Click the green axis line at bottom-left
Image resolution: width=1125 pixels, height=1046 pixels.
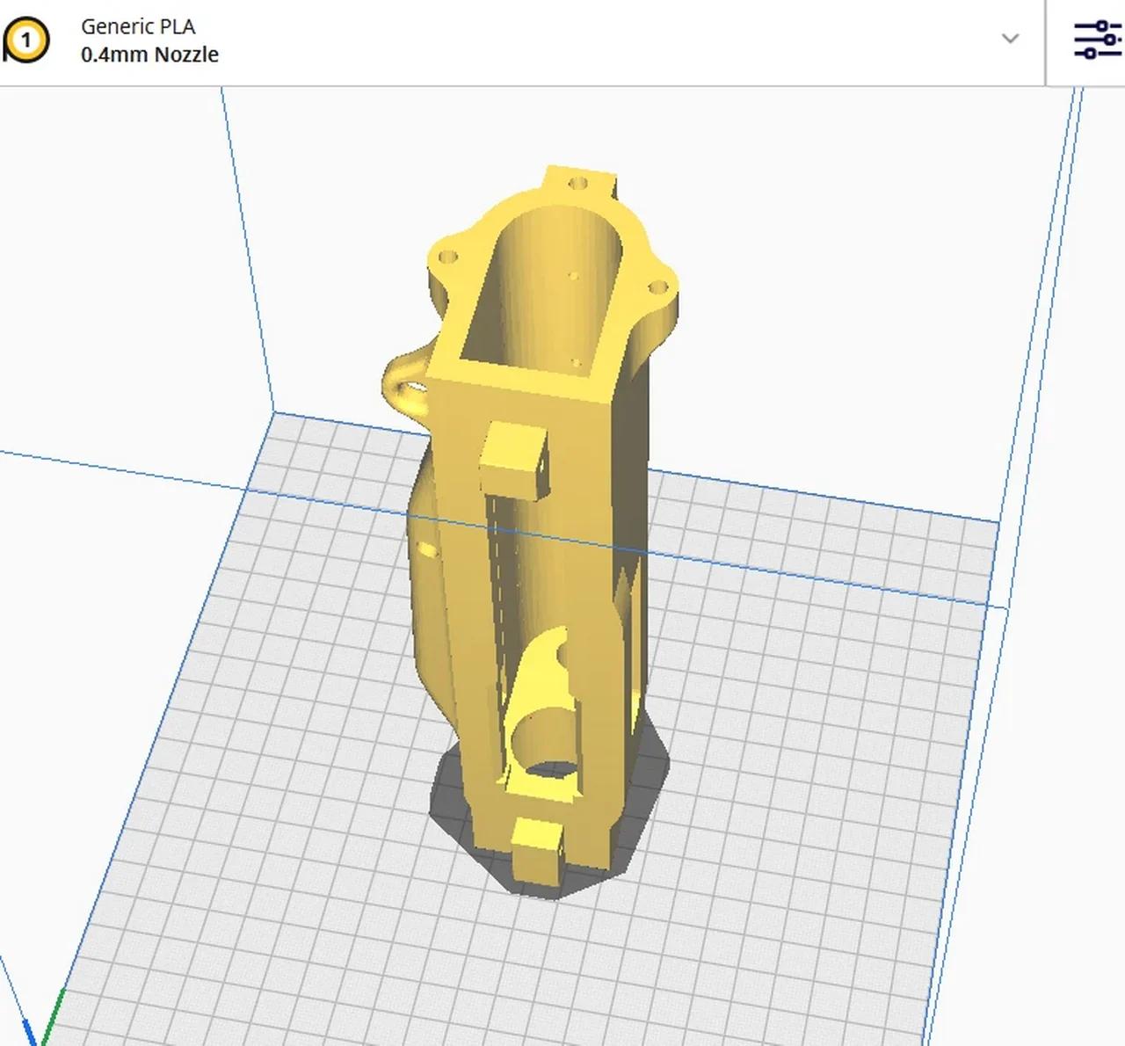pyautogui.click(x=53, y=1020)
